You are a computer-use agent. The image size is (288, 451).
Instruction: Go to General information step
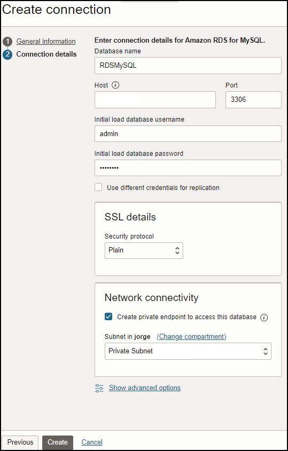point(46,42)
